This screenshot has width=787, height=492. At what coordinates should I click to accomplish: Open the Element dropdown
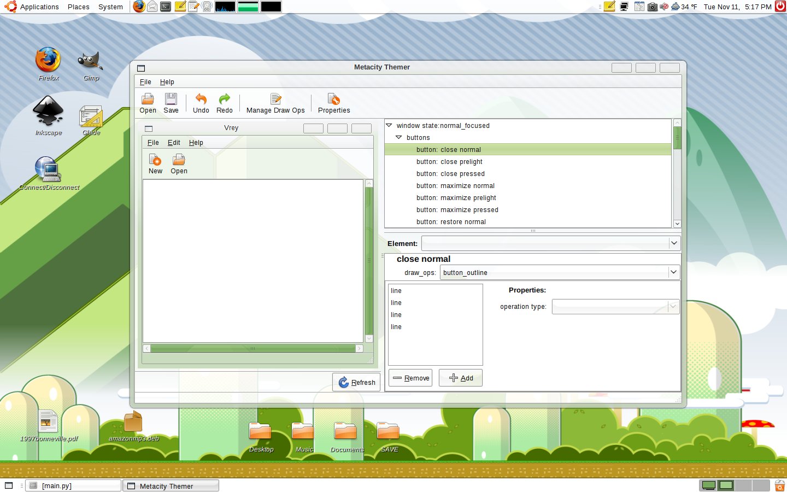[x=550, y=243]
